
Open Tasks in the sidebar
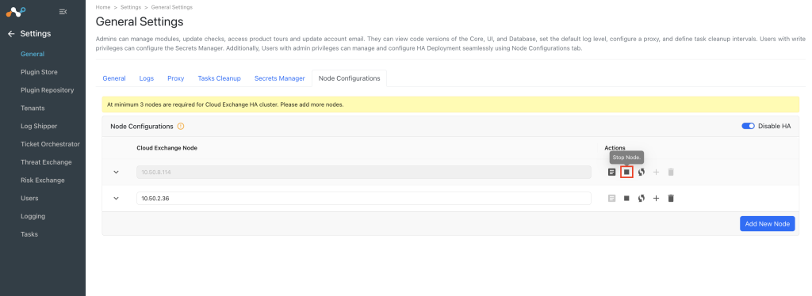click(x=29, y=234)
